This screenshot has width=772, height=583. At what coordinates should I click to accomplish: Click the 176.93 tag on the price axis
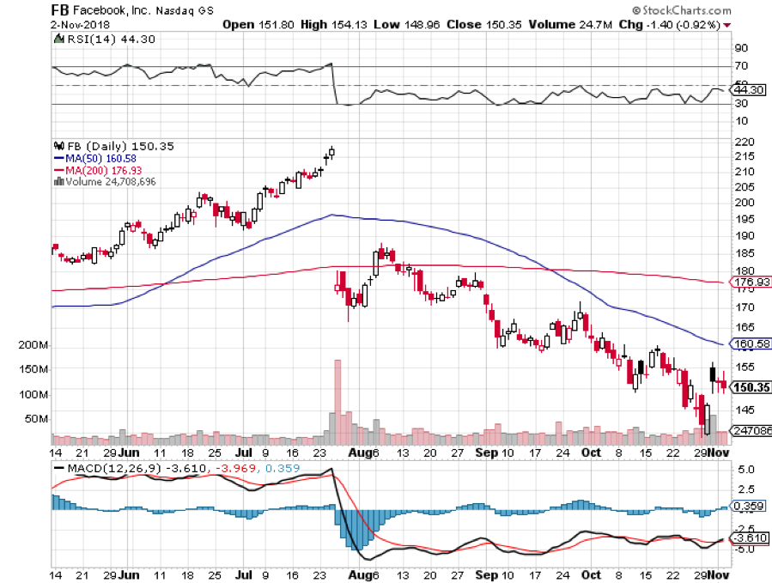(751, 282)
